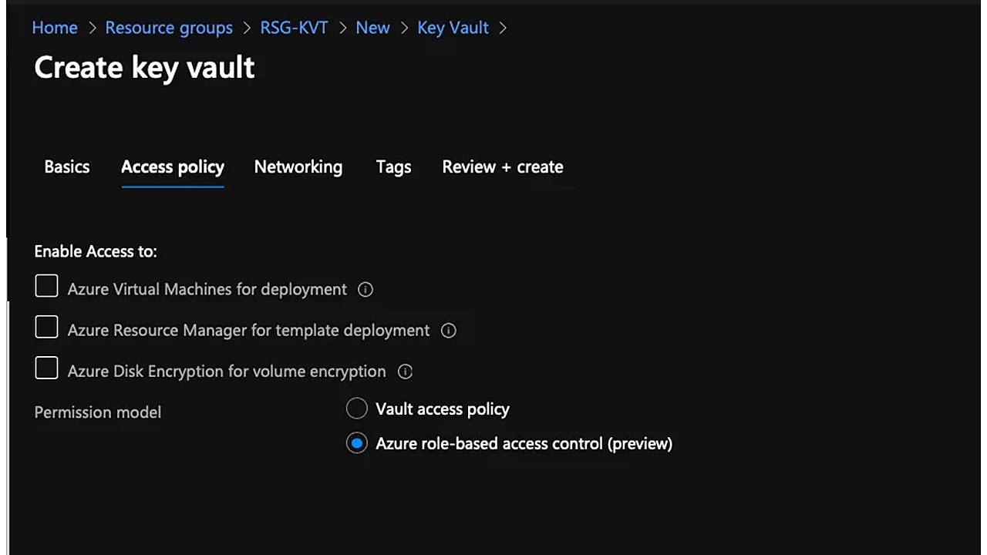
Task: Switch to the Basics tab
Action: coord(67,167)
